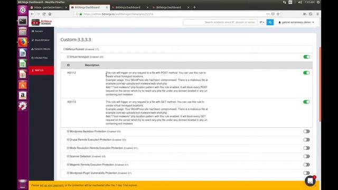This screenshot has width=338, height=190.
Task: Open the Firefox library icon
Action: (305, 14)
